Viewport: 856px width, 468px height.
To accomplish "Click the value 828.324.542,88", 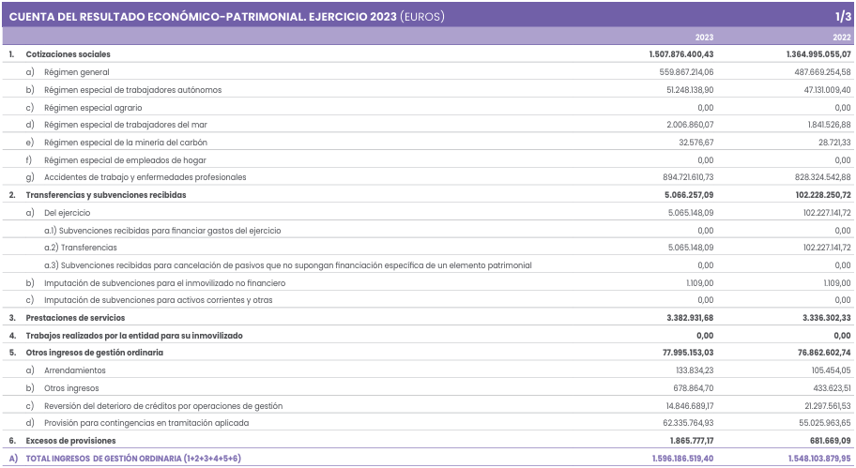I will pos(823,177).
